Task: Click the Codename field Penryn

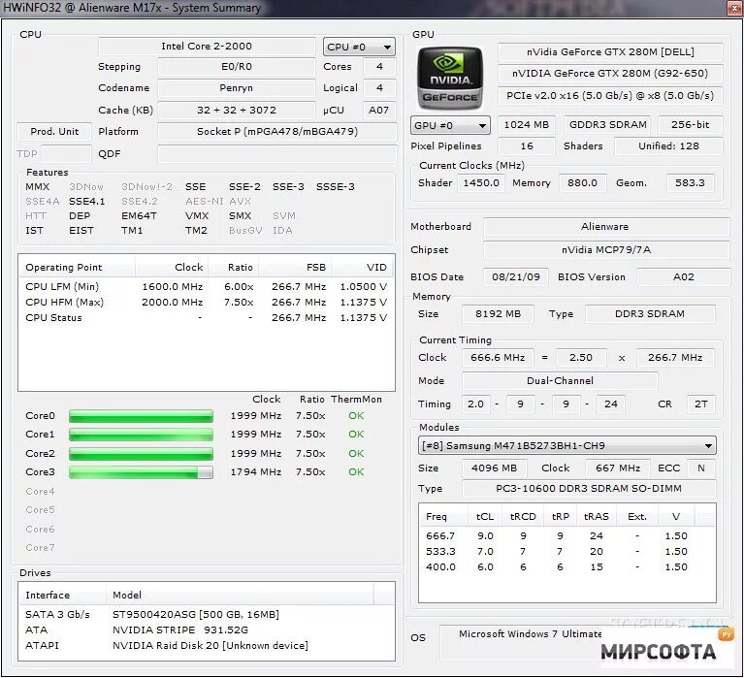Action: tap(237, 88)
